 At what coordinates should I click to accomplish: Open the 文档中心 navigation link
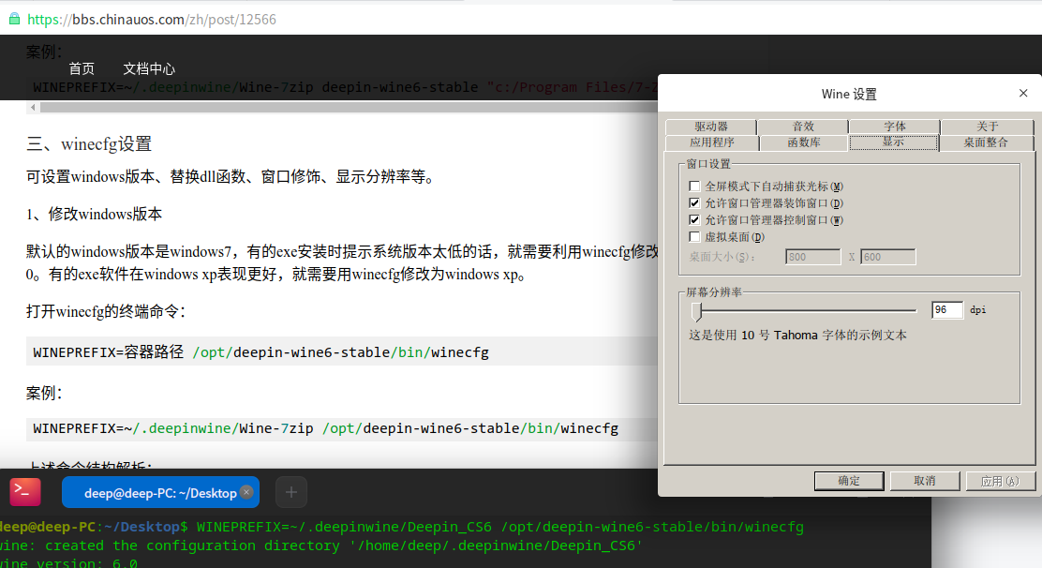[149, 68]
